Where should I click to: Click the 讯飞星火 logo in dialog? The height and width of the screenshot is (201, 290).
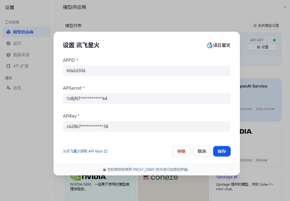218,45
